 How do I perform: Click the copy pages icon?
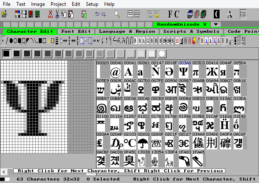[64, 14]
